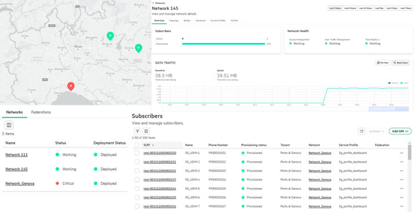Go back using the Networks back chevron
The image size is (415, 212).
(x=153, y=3)
